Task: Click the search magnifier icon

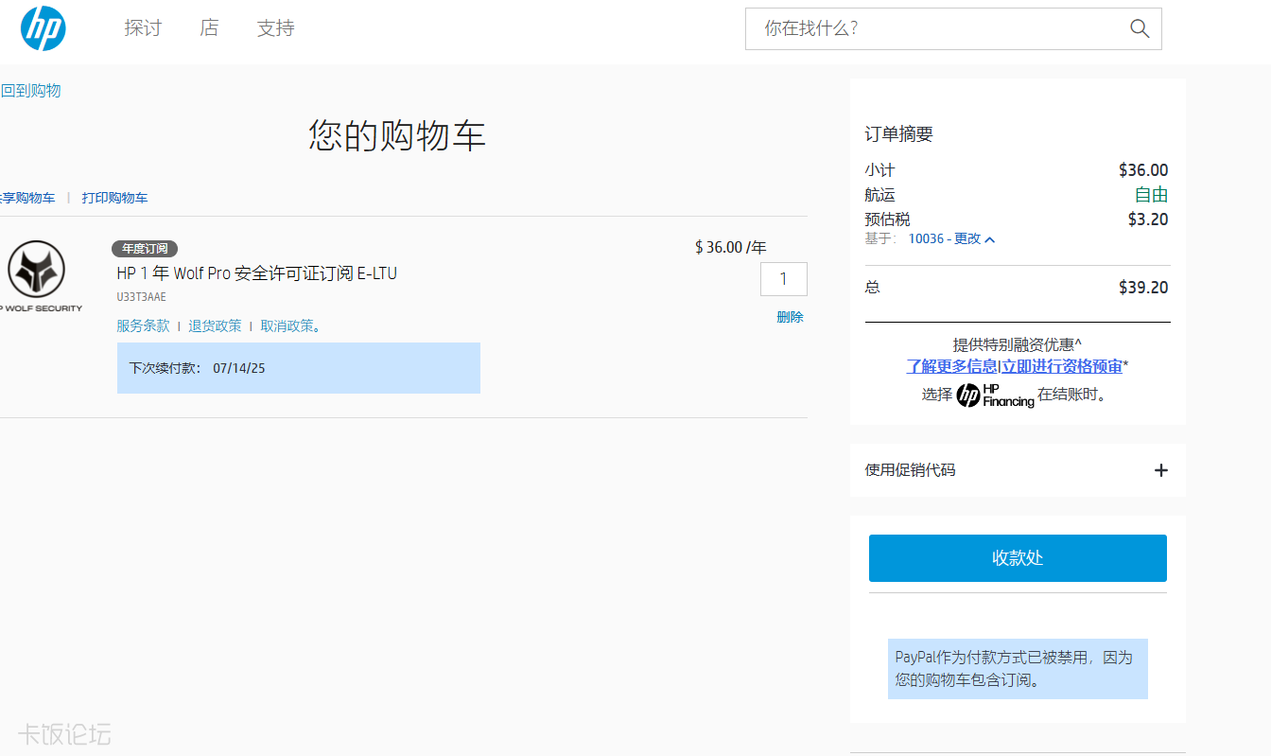Action: point(1140,28)
